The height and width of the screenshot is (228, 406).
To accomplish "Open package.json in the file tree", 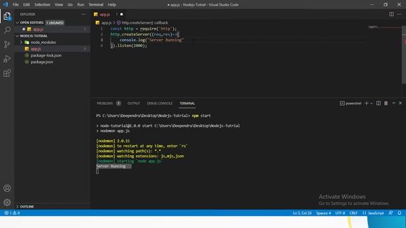I will tap(42, 62).
